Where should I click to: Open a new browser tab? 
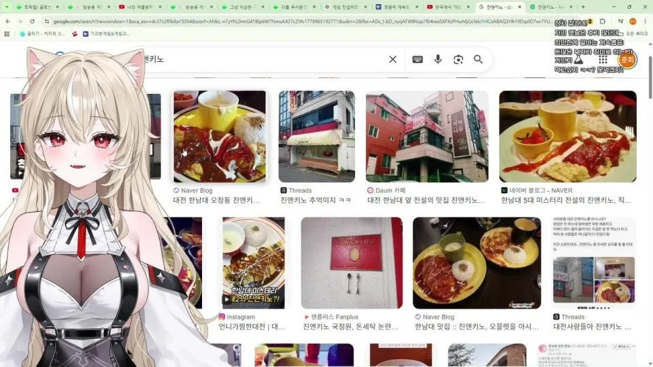(x=583, y=7)
